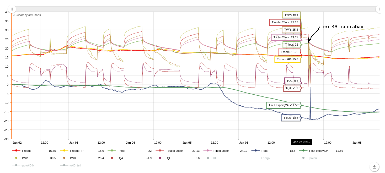Image resolution: width=385 pixels, height=173 pixels.
Task: Click the T inlet 2floor: 24.19 balloon
Action: pyautogui.click(x=286, y=37)
